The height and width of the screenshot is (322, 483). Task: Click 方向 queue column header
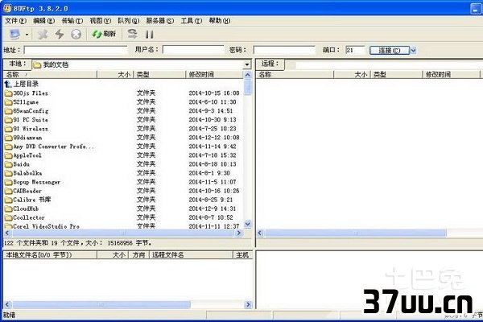coord(138,255)
